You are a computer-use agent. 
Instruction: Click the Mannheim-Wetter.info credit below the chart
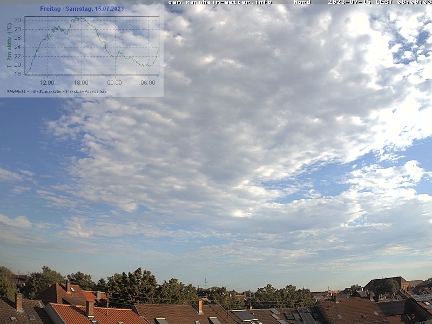(86, 91)
